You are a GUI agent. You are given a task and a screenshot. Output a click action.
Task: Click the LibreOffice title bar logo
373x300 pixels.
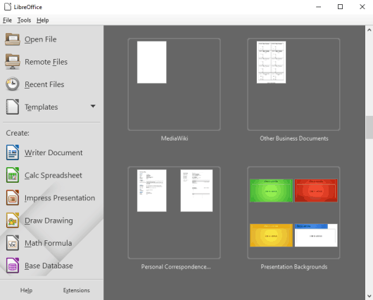click(x=8, y=7)
